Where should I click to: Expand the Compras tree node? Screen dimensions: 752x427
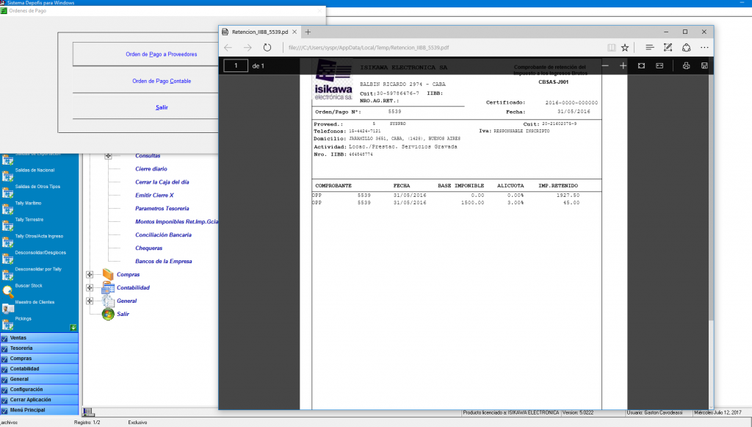(x=90, y=275)
